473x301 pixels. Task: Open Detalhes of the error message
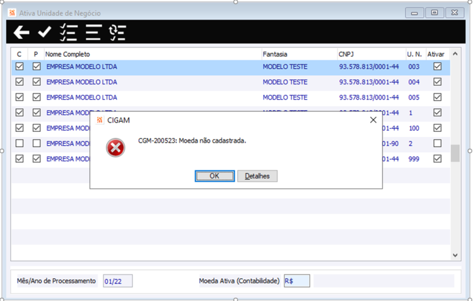(257, 176)
